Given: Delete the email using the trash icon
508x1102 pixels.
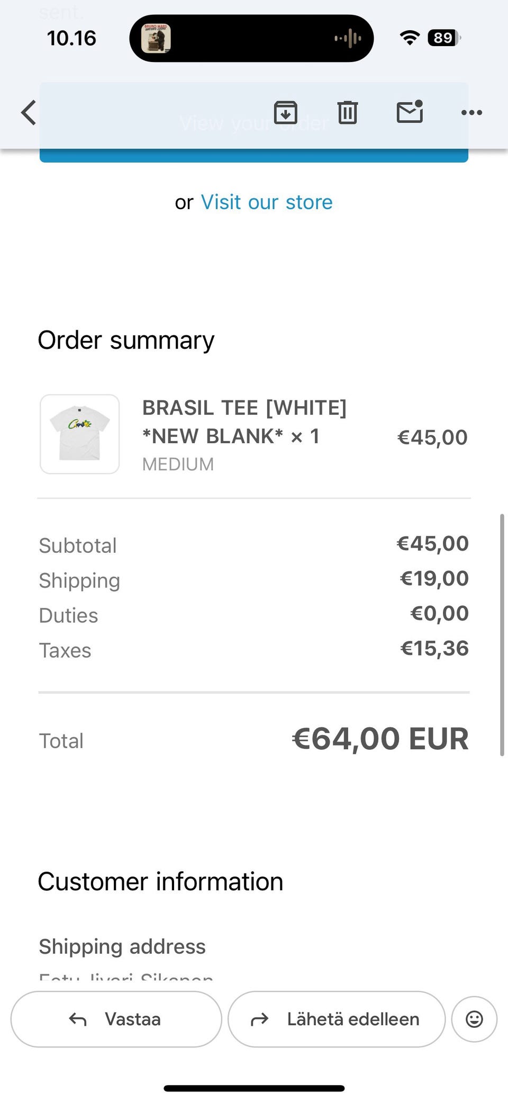Looking at the screenshot, I should point(348,112).
